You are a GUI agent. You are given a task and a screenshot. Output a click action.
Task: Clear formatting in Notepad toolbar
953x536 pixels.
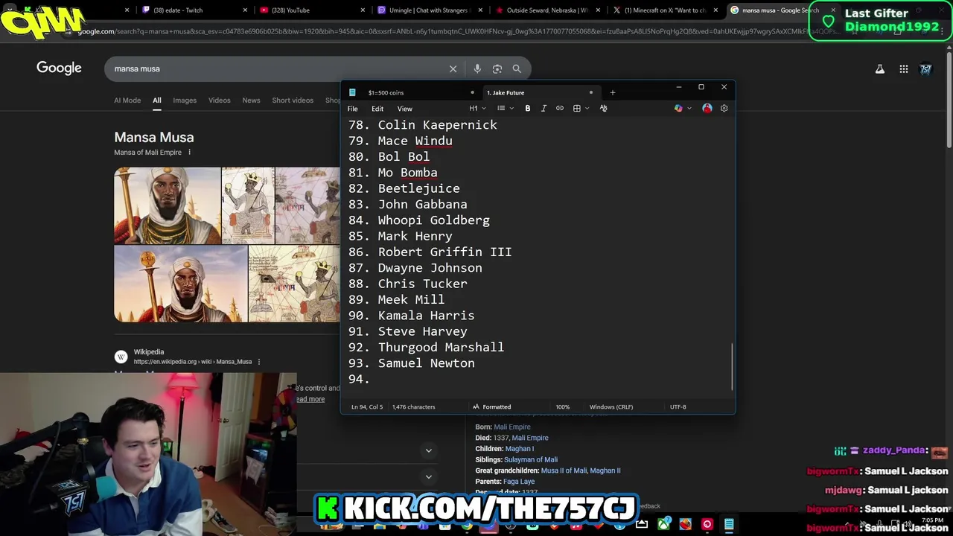[x=603, y=109]
